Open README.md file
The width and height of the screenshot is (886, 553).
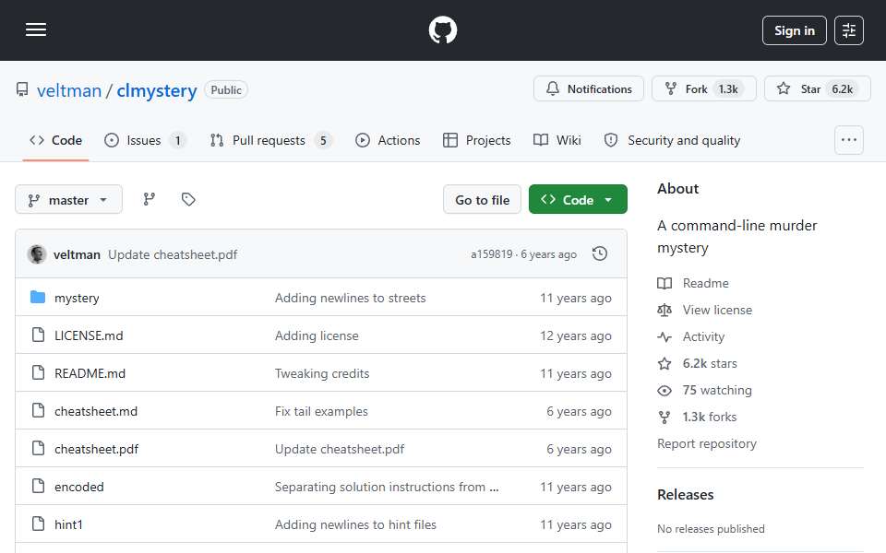point(90,373)
